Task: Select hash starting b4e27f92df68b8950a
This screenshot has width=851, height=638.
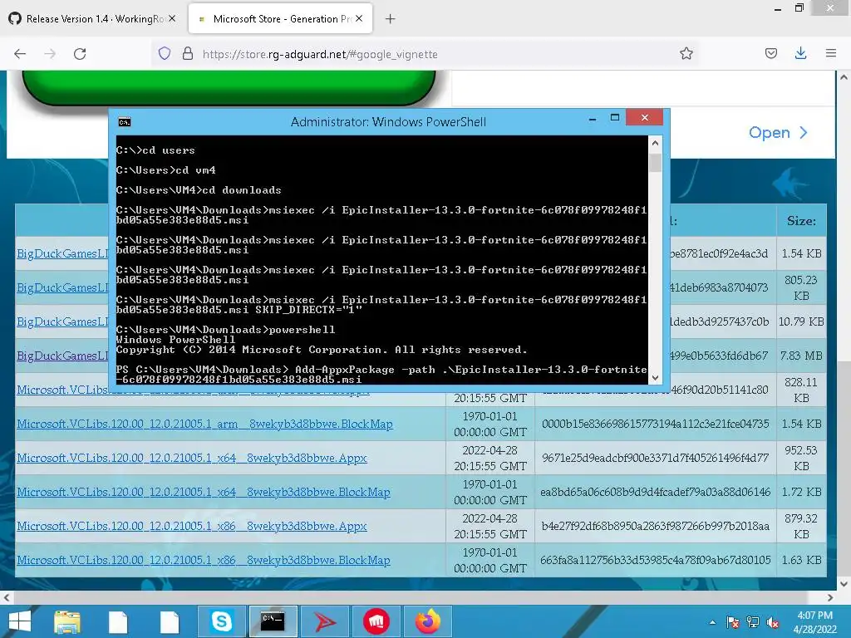Action: 655,526
